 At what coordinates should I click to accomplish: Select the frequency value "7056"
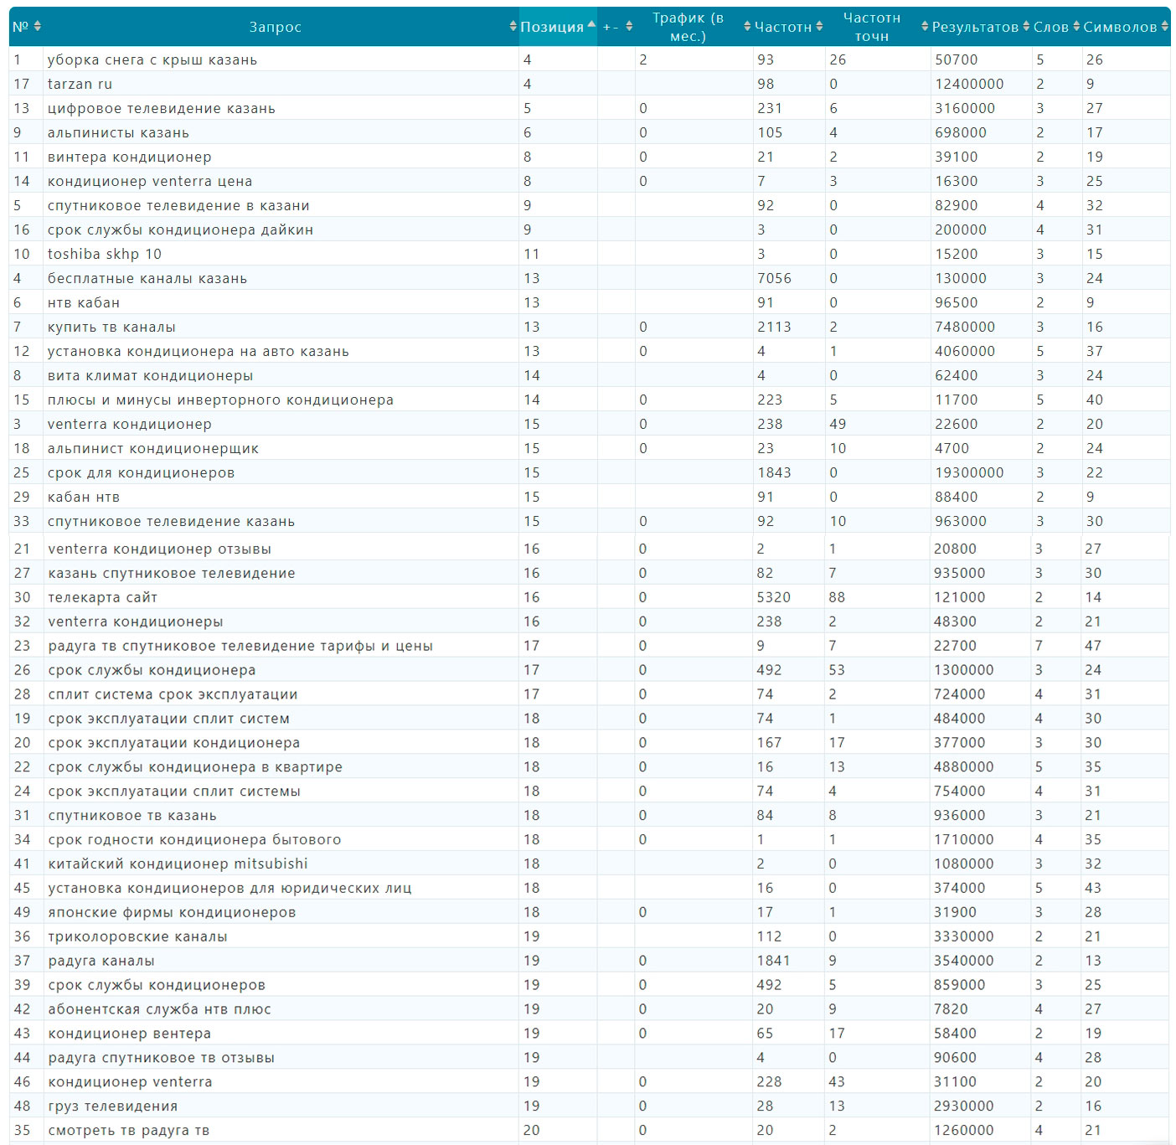[x=774, y=278]
